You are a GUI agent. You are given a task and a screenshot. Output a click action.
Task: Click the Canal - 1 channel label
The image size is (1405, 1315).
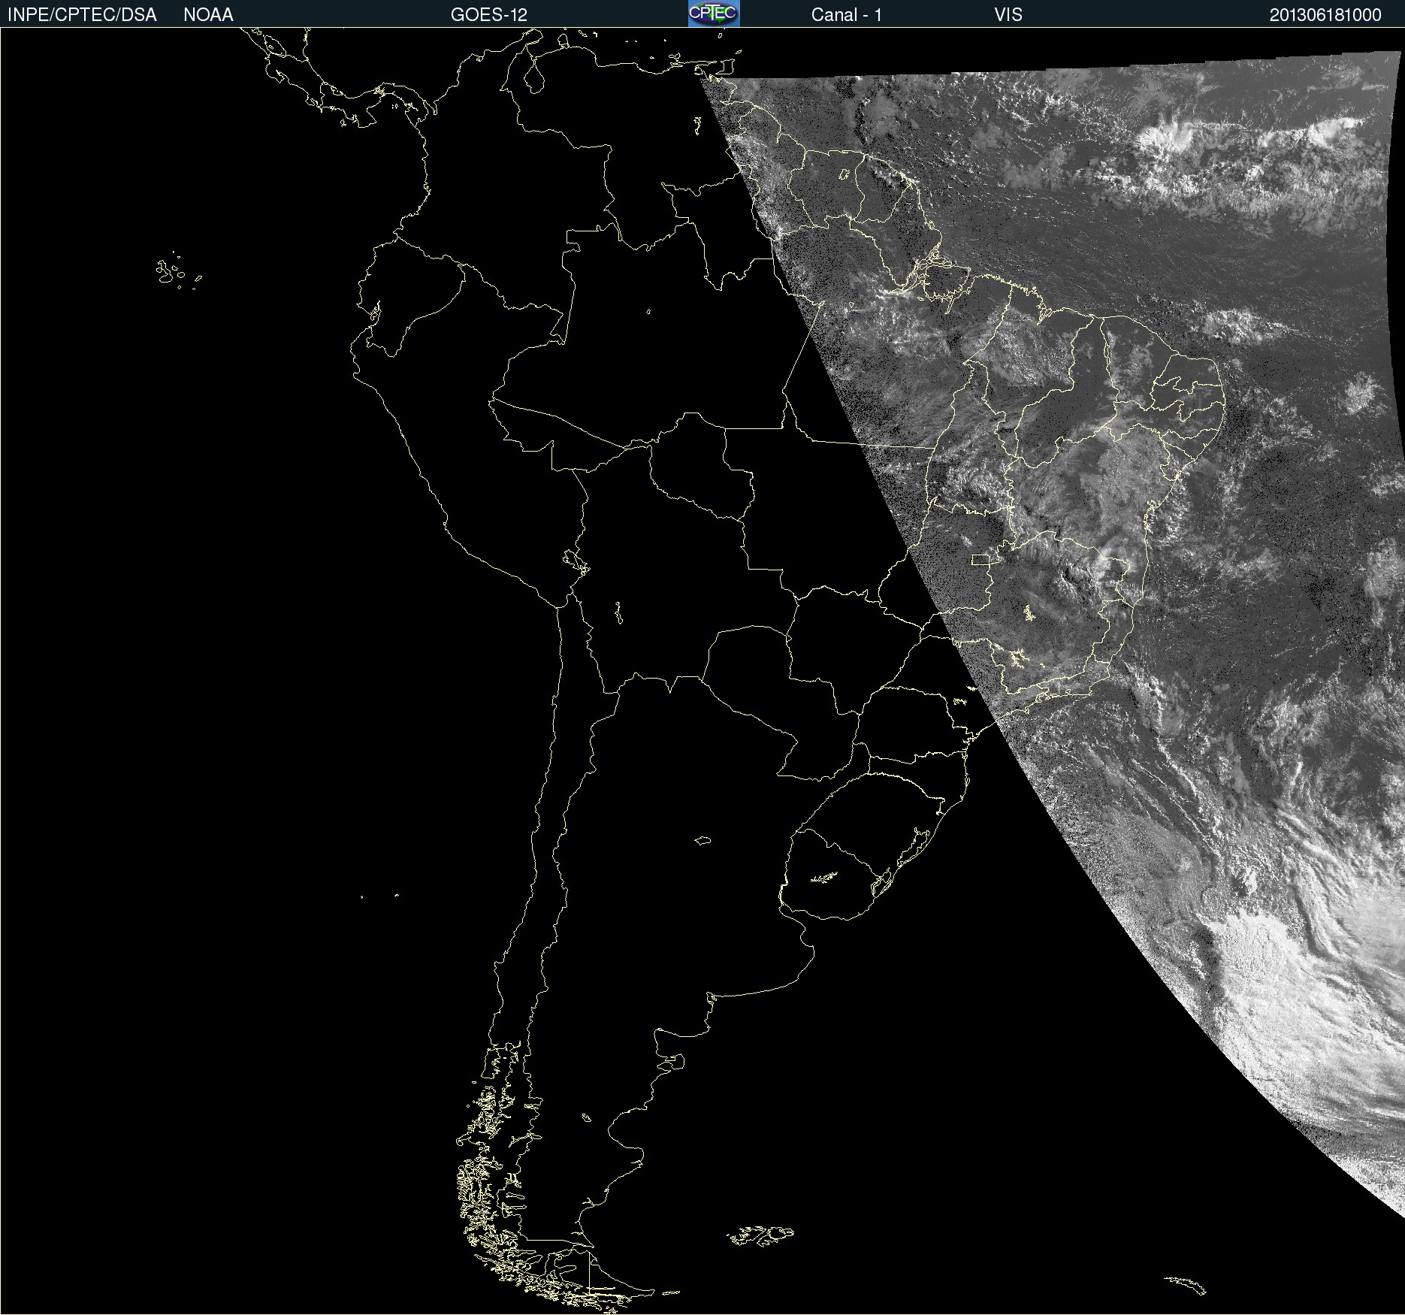coord(846,15)
